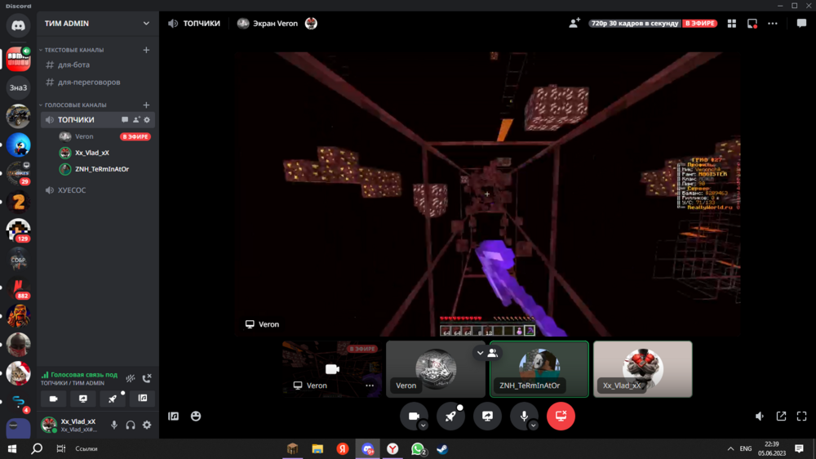The height and width of the screenshot is (459, 816).
Task: Enter fullscreen mode
Action: 801,416
